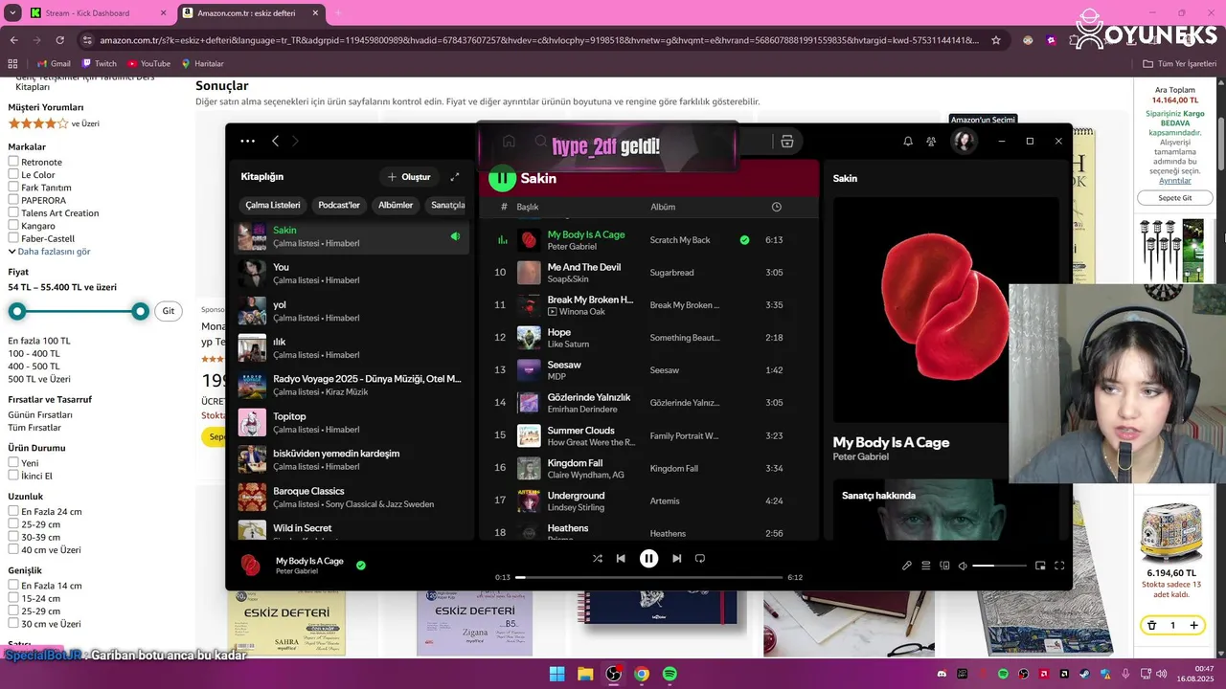This screenshot has width=1226, height=689.
Task: Expand Daha fazlasını gör brand list
Action: (x=49, y=252)
